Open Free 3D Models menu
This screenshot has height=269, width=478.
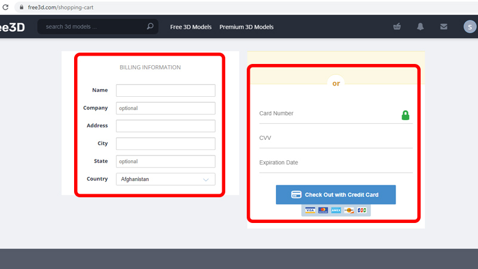coord(191,27)
